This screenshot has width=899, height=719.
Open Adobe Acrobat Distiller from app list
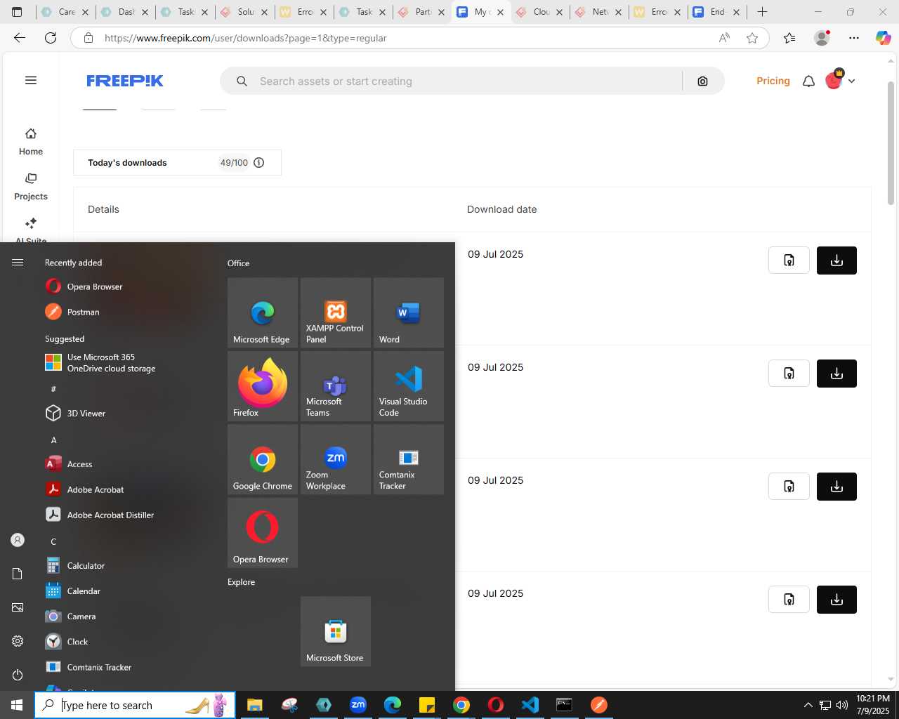126,515
